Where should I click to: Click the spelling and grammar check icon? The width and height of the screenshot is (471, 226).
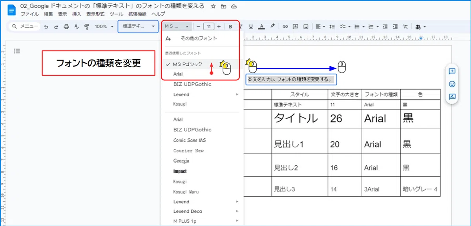click(x=77, y=27)
